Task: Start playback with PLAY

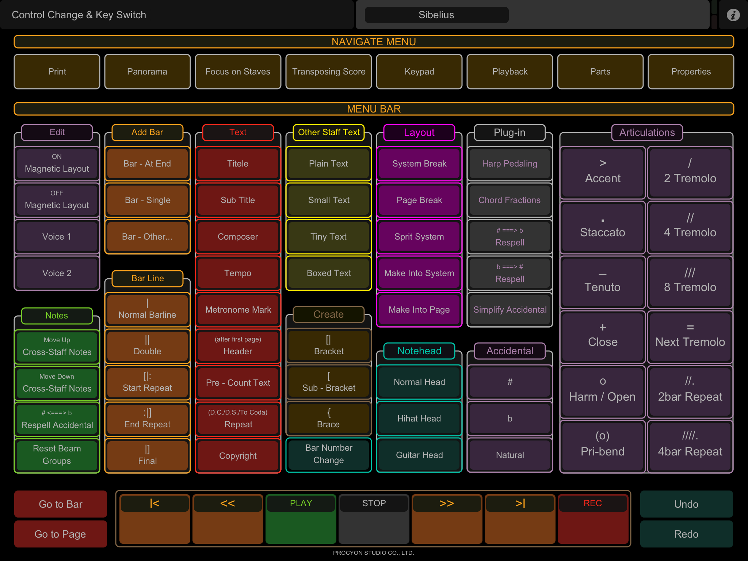Action: pos(301,519)
